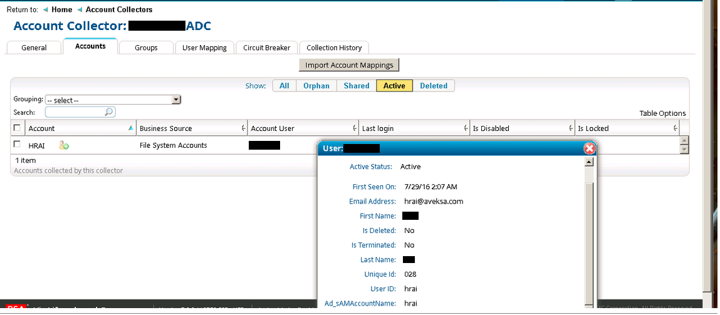Screen dimensions: 720x315
Task: Go to Account Collectors breadcrumb link
Action: [118, 10]
